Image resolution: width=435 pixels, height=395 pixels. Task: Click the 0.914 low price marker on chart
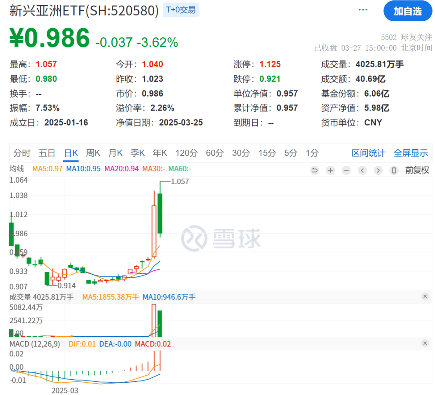[66, 286]
